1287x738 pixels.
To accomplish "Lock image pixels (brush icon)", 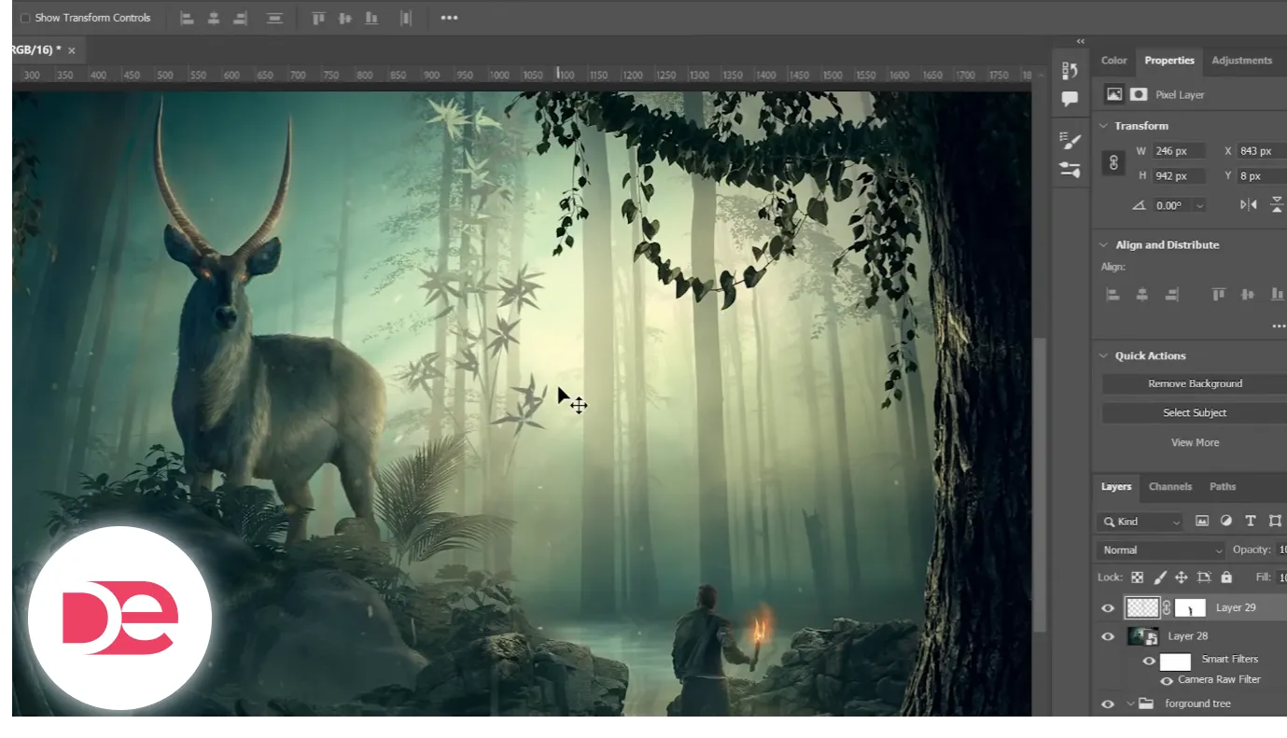I will pyautogui.click(x=1160, y=578).
